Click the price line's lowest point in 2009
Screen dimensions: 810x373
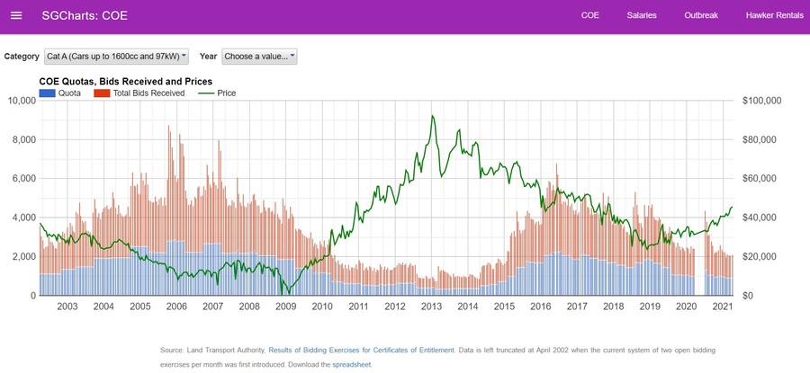pyautogui.click(x=285, y=293)
